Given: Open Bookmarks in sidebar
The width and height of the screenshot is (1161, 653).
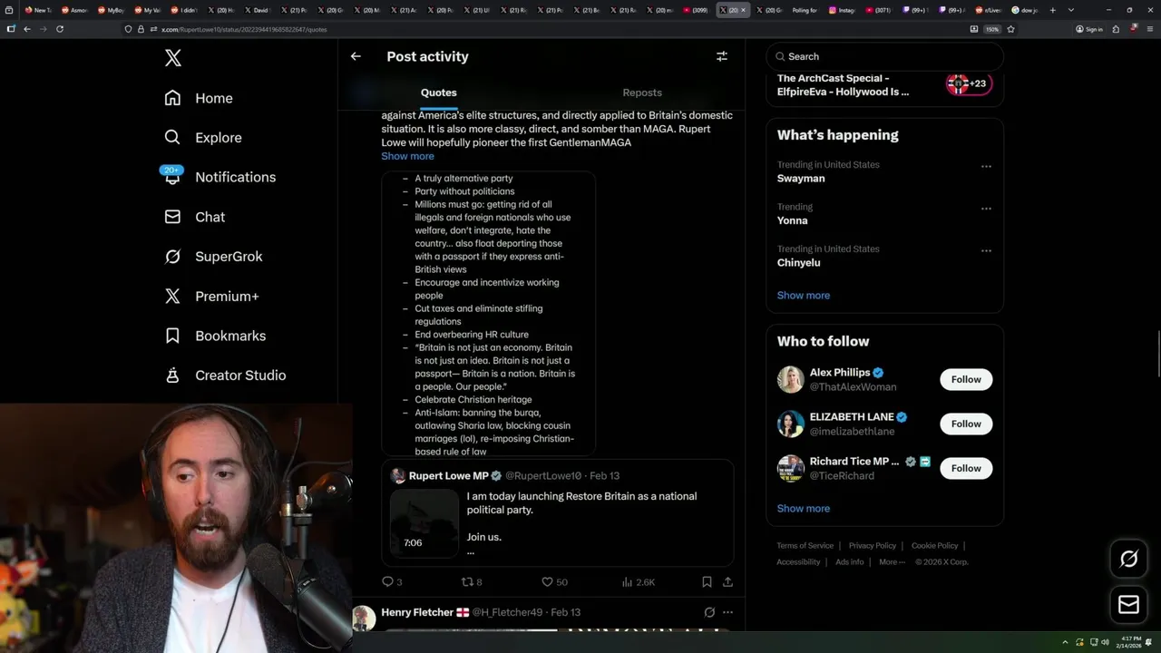Looking at the screenshot, I should [215, 336].
